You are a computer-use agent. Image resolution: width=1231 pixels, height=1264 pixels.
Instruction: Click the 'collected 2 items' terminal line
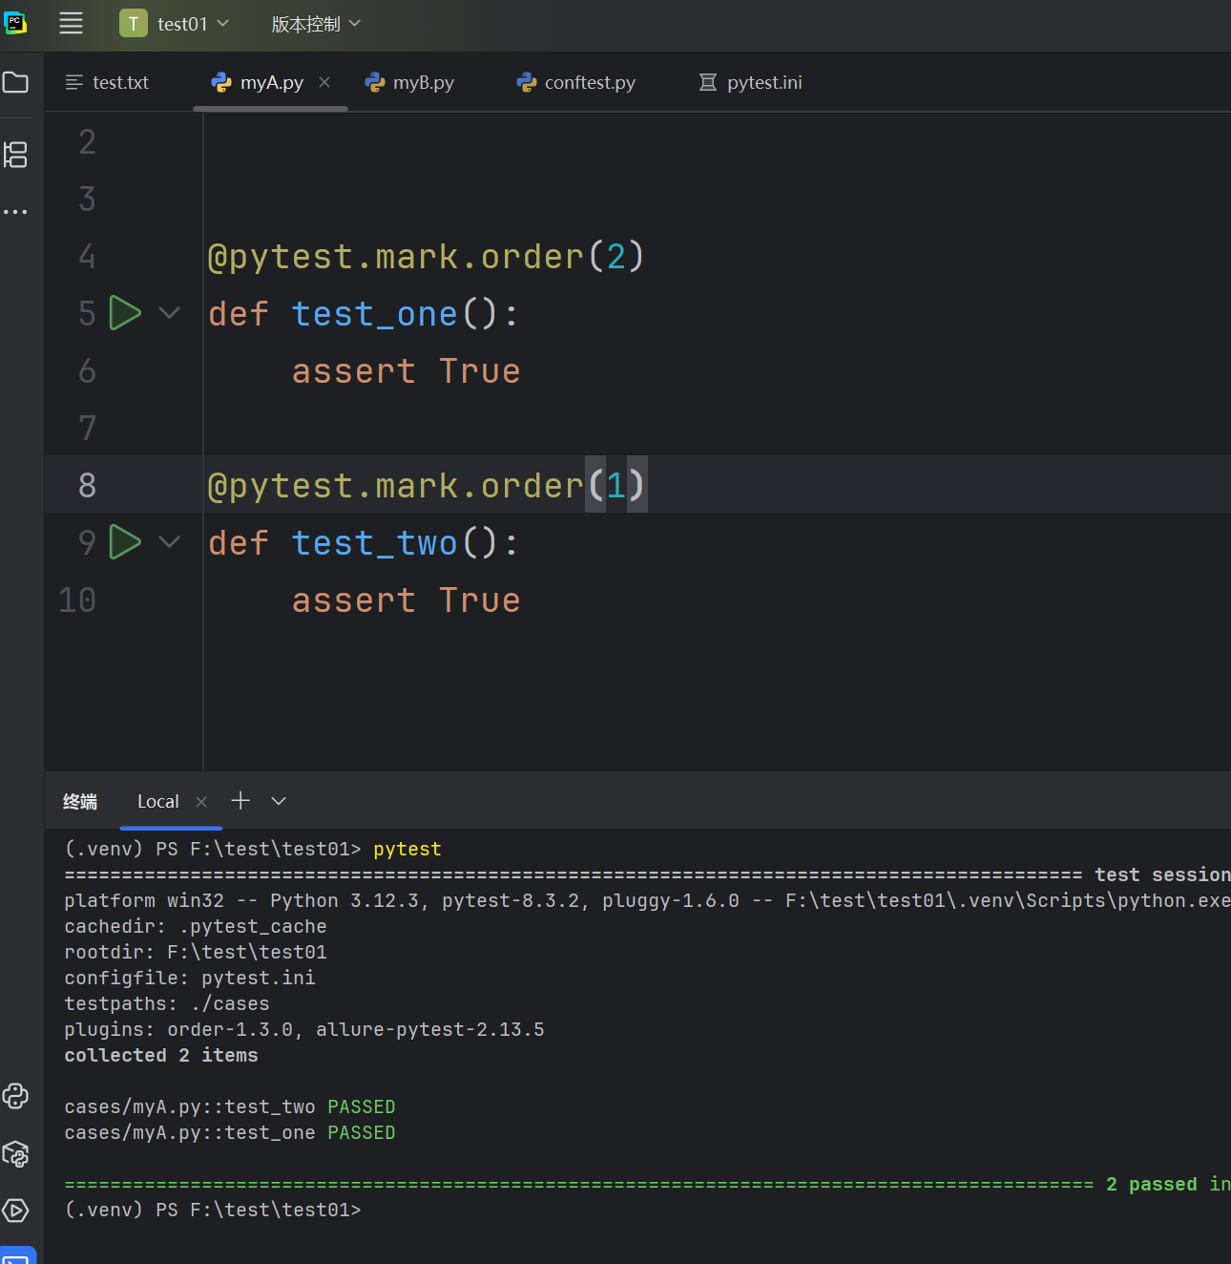point(161,1055)
